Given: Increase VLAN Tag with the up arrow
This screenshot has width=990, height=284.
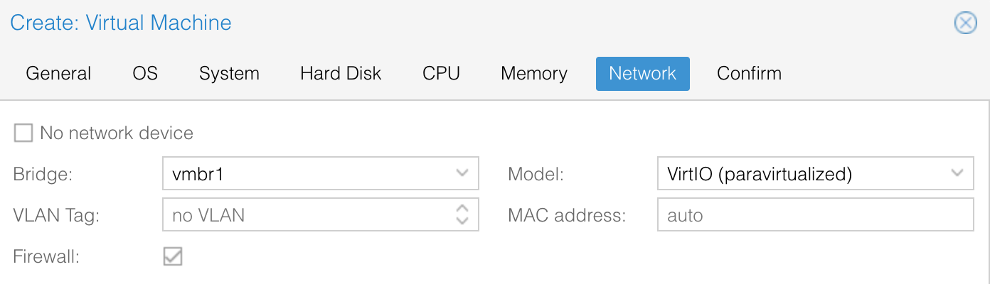Looking at the screenshot, I should click(x=462, y=209).
